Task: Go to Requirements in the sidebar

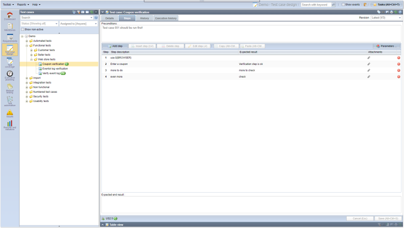Action: (x=10, y=38)
